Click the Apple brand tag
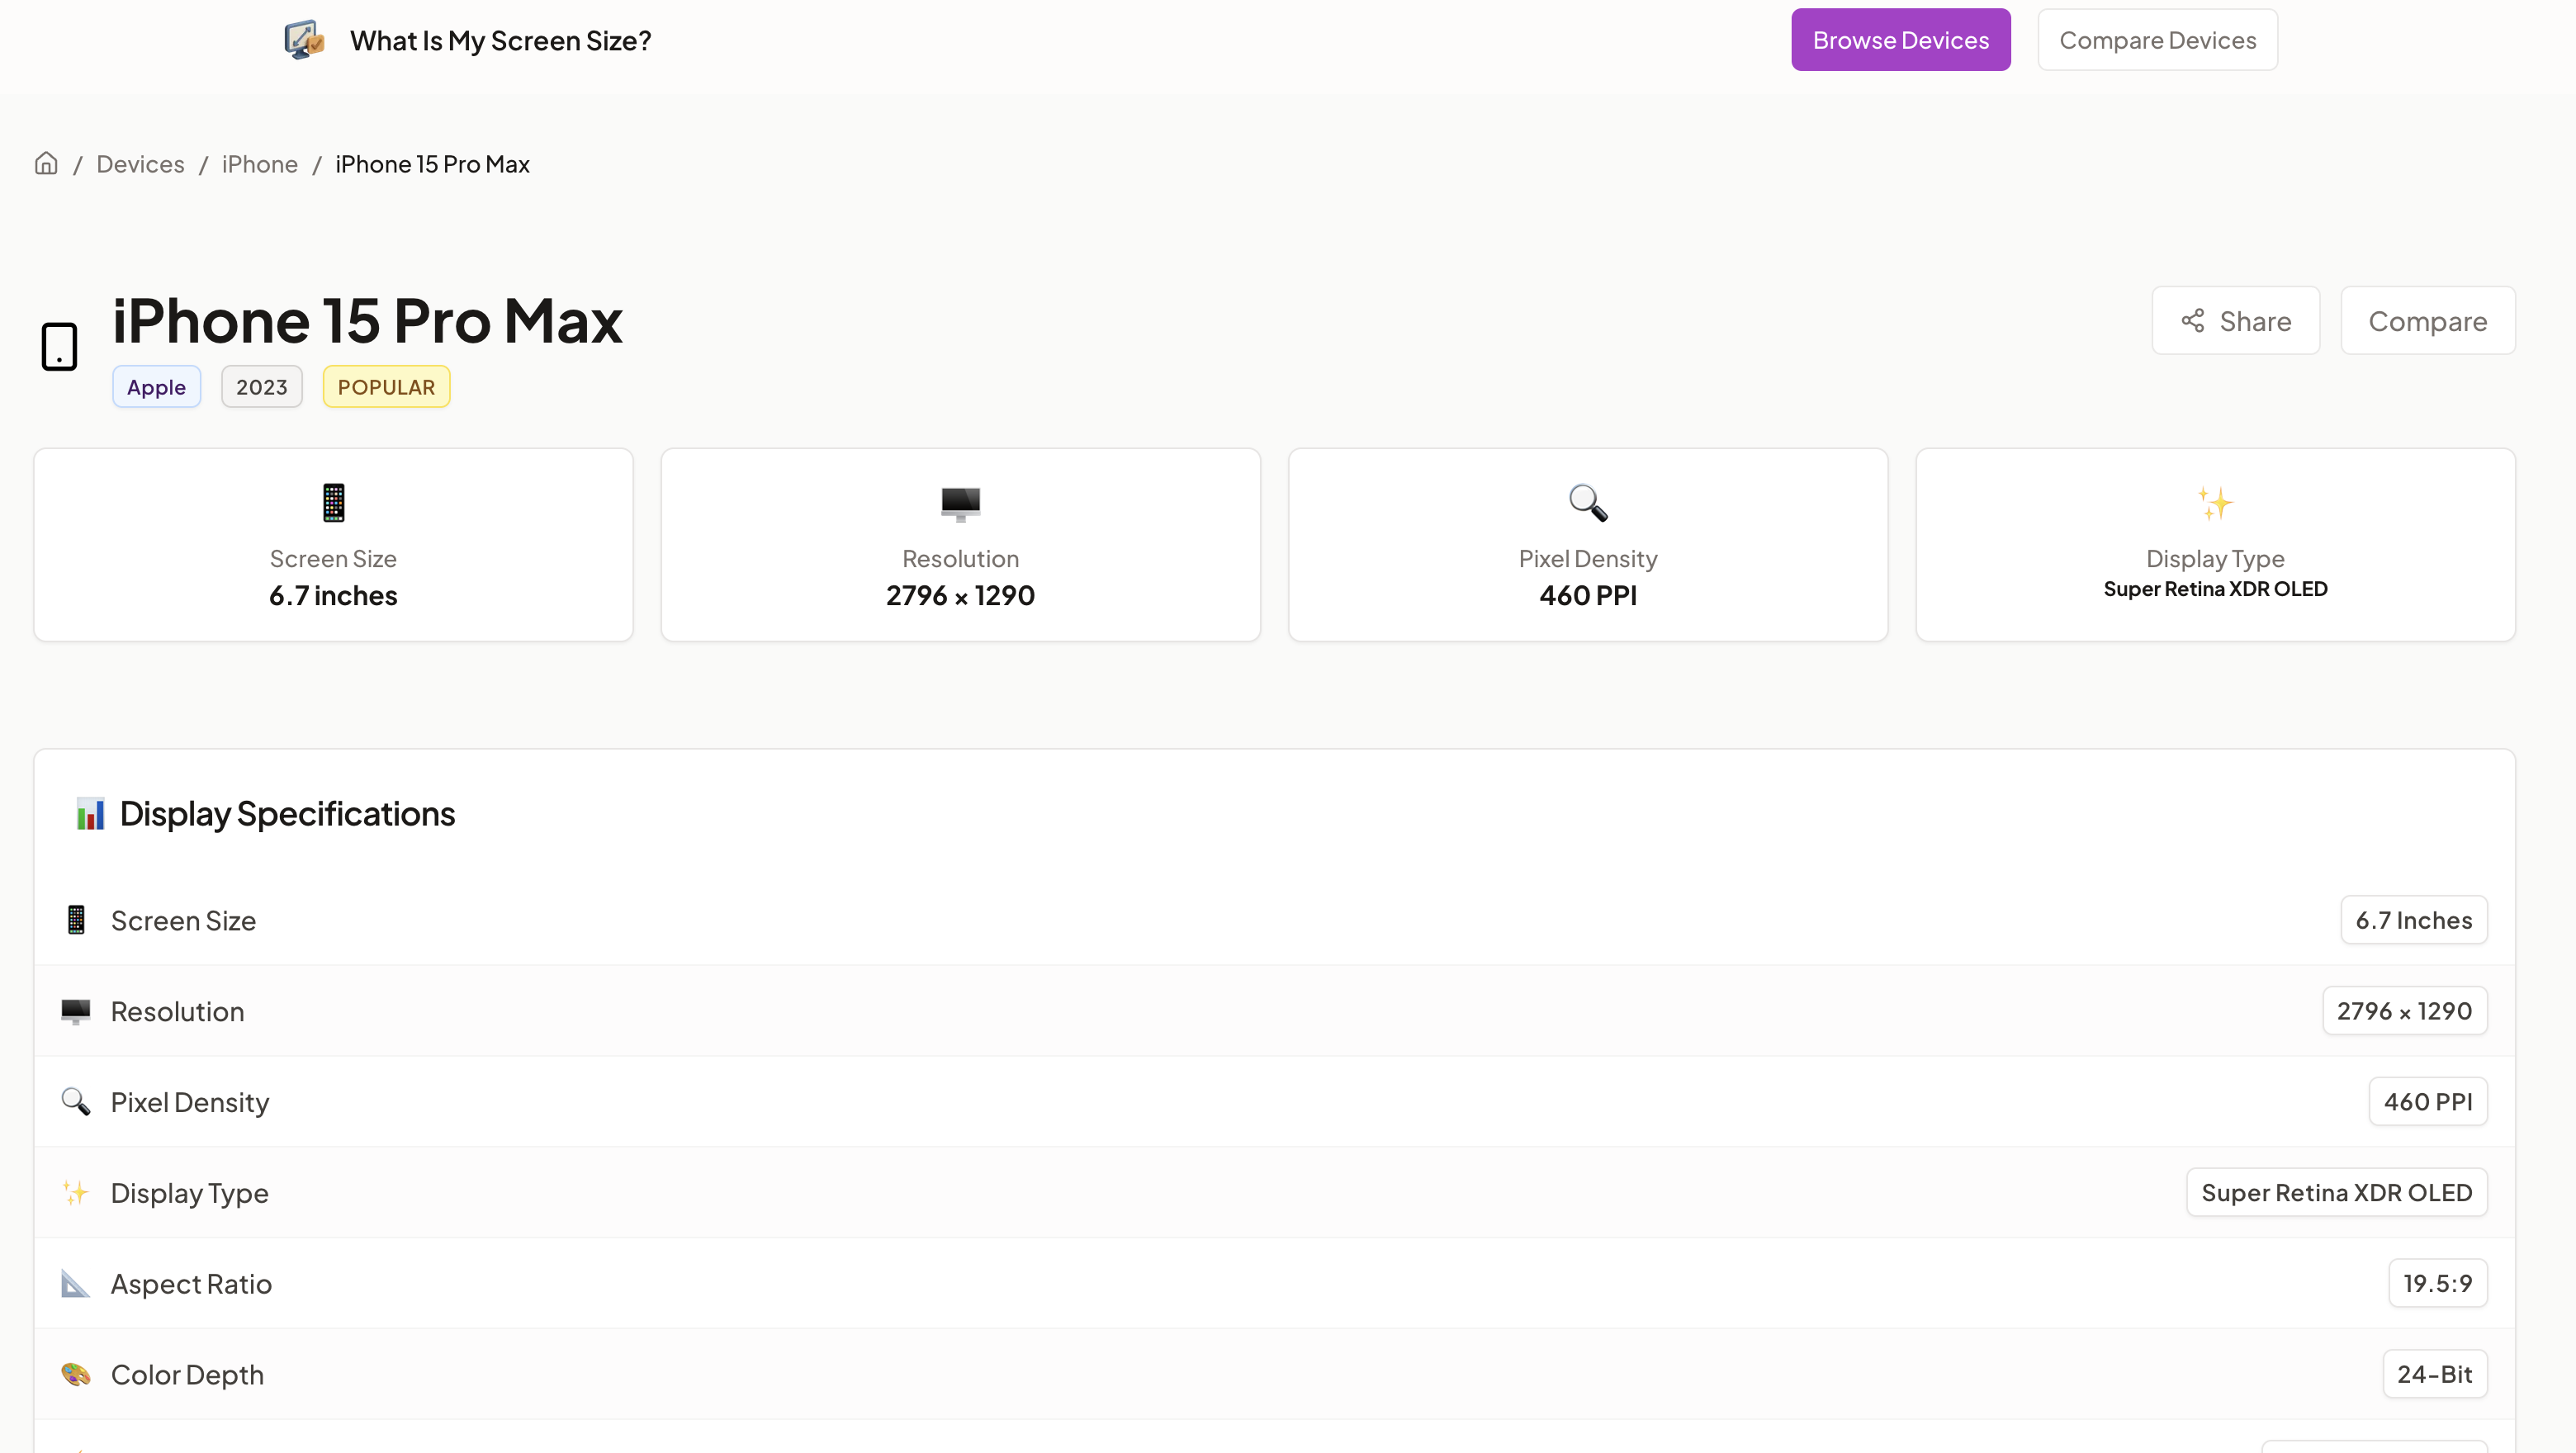 pyautogui.click(x=156, y=387)
